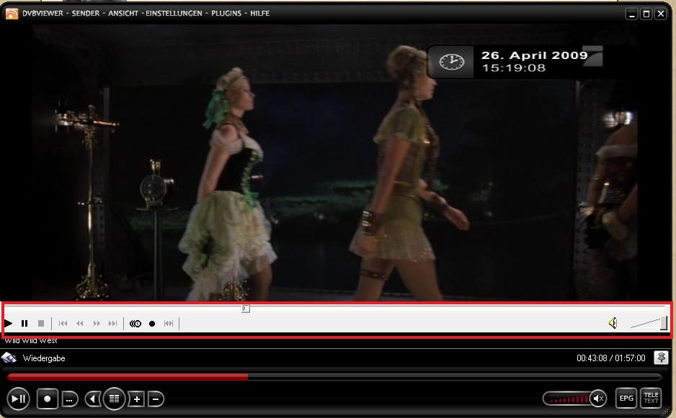676x418 pixels.
Task: Toggle mute with the bottom speaker button
Action: (598, 399)
